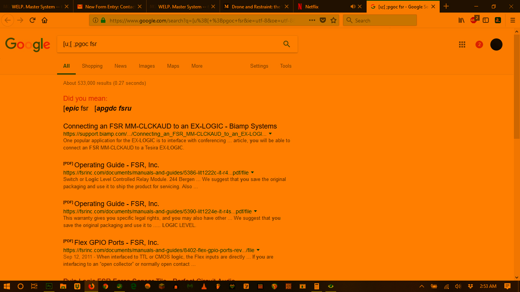Click the 2:53 AM taskbar clock

[488, 286]
